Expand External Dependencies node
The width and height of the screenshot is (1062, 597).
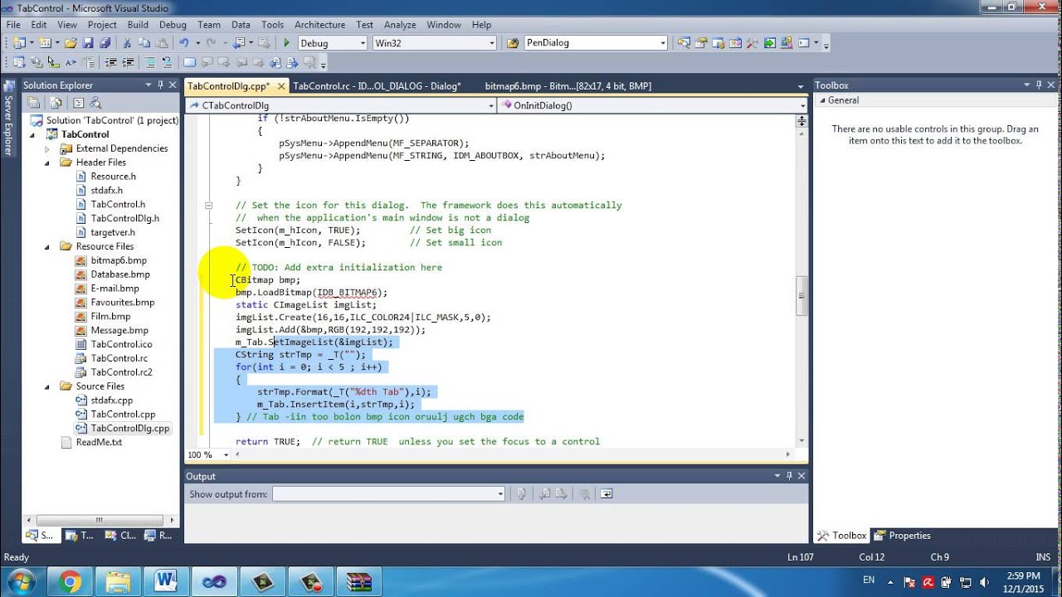pos(48,148)
